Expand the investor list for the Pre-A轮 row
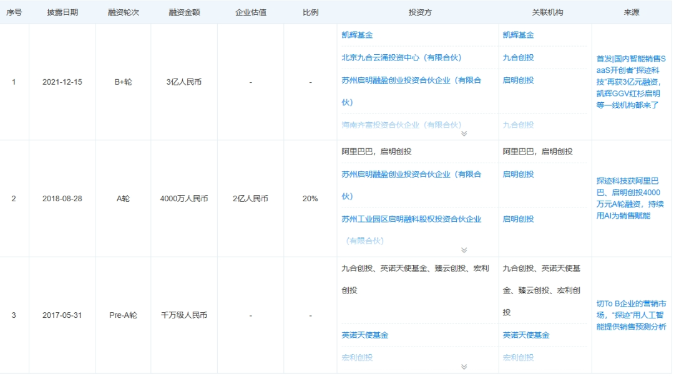The image size is (674, 377). (464, 367)
